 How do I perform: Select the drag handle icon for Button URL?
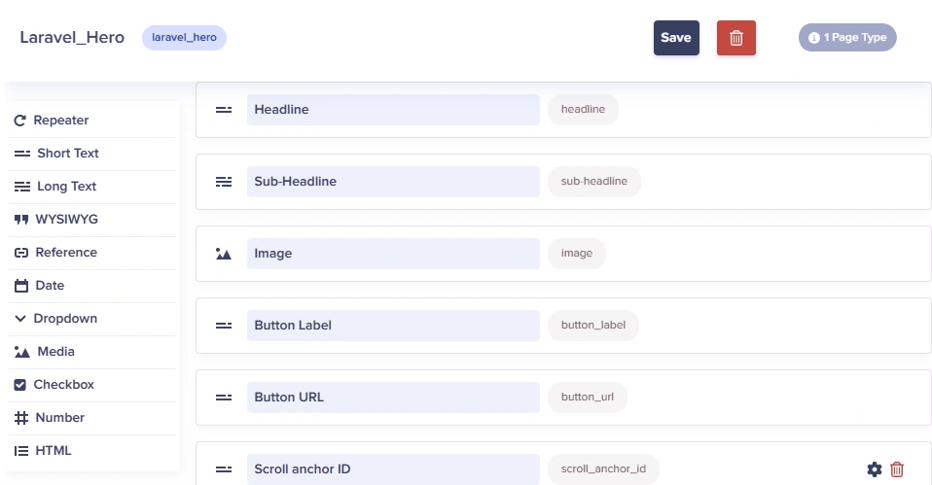pyautogui.click(x=224, y=398)
